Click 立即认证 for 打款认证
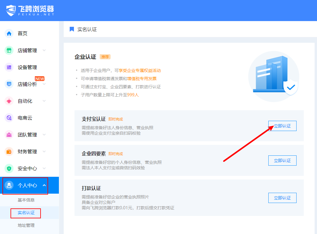Image resolution: width=317 pixels, height=234 pixels. (x=282, y=198)
